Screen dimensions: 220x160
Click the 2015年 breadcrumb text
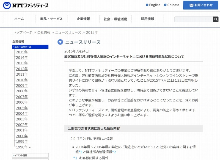click(92, 32)
